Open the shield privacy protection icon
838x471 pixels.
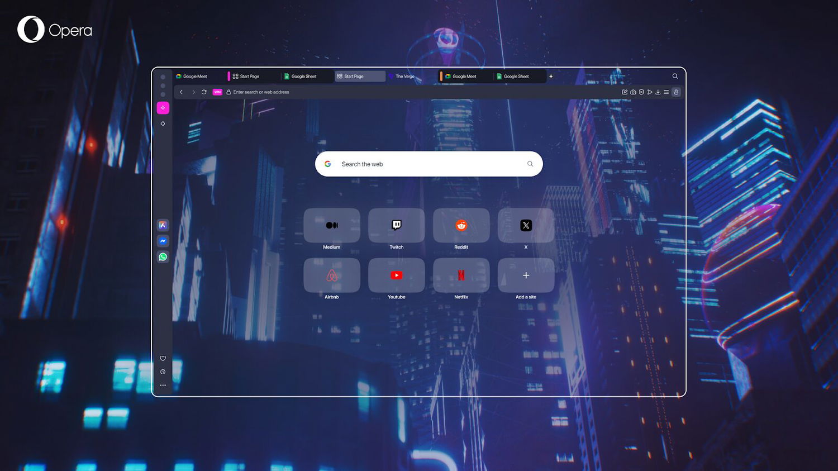(641, 92)
